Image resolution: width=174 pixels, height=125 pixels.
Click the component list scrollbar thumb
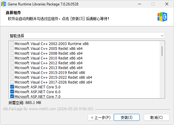162,51
